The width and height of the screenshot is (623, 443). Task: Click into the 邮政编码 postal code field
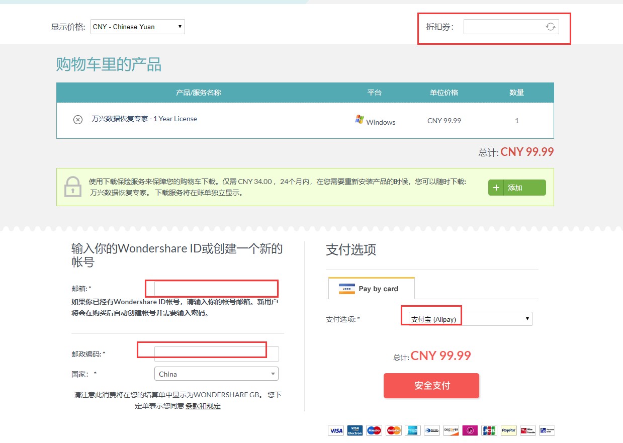(x=216, y=353)
